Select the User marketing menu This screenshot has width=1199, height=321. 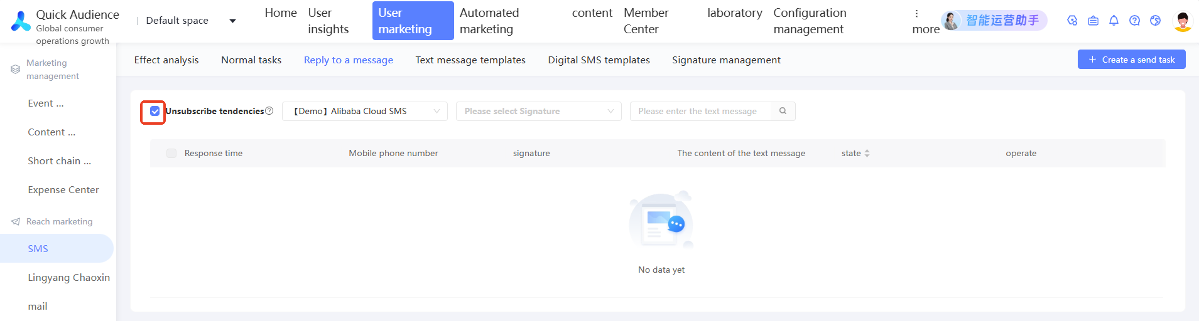click(413, 21)
